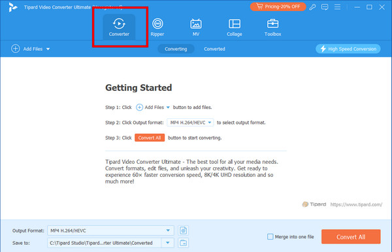Click the Pricing-20% OFF cart button
Screen dimensions: 392x252
(278, 7)
